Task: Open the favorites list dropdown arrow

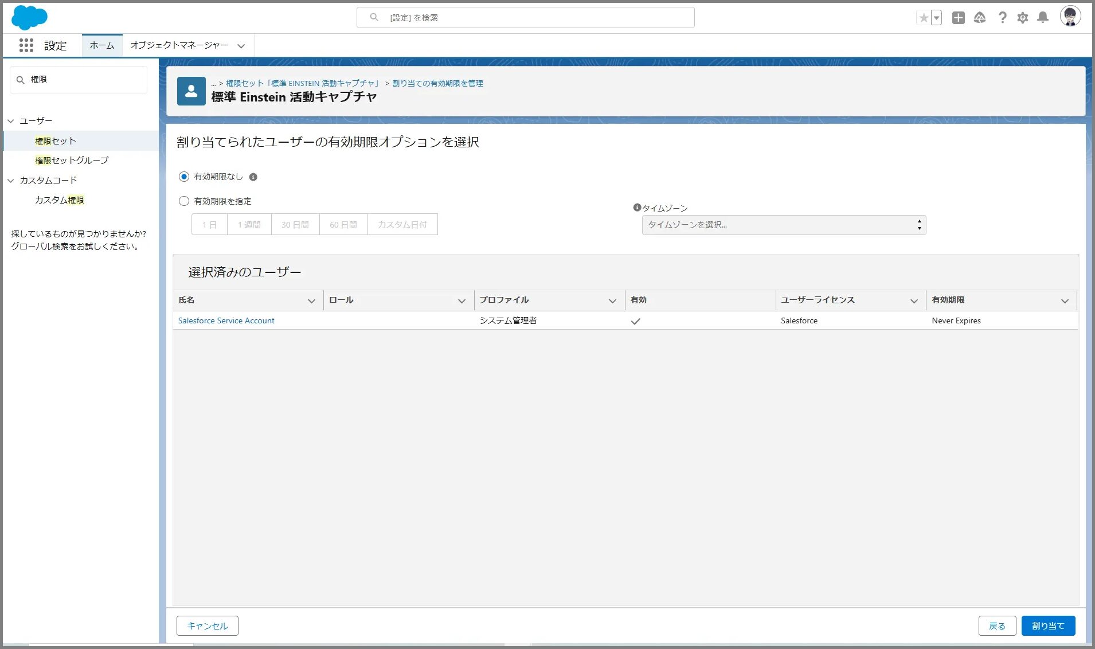Action: coord(936,18)
